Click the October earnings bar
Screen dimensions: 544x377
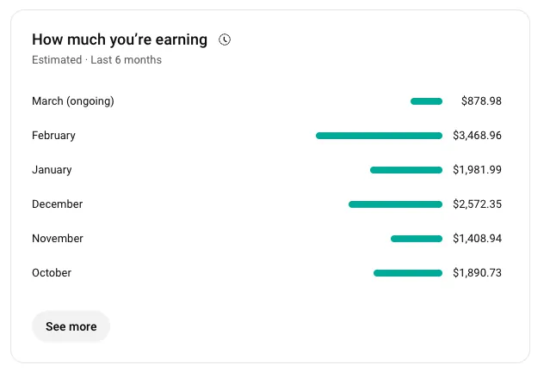pyautogui.click(x=408, y=273)
